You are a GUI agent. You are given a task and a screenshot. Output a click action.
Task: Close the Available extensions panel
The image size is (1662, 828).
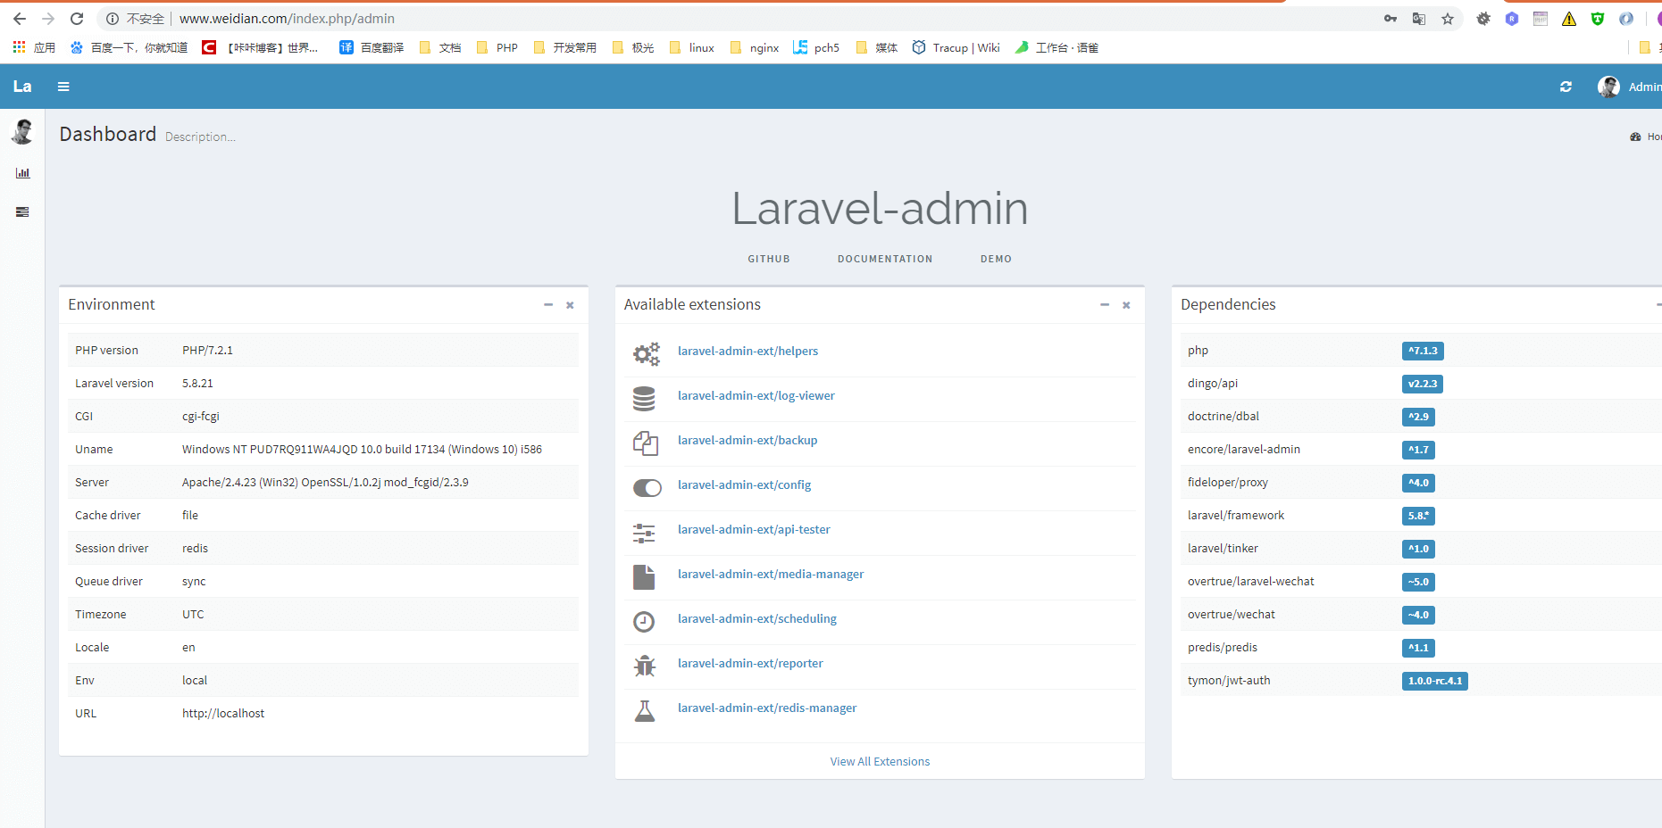click(x=1126, y=305)
